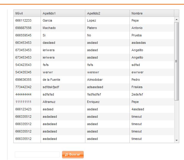184x160 pixels.
Task: Select the row with Garcia Lopez
Action: pyautogui.click(x=94, y=20)
